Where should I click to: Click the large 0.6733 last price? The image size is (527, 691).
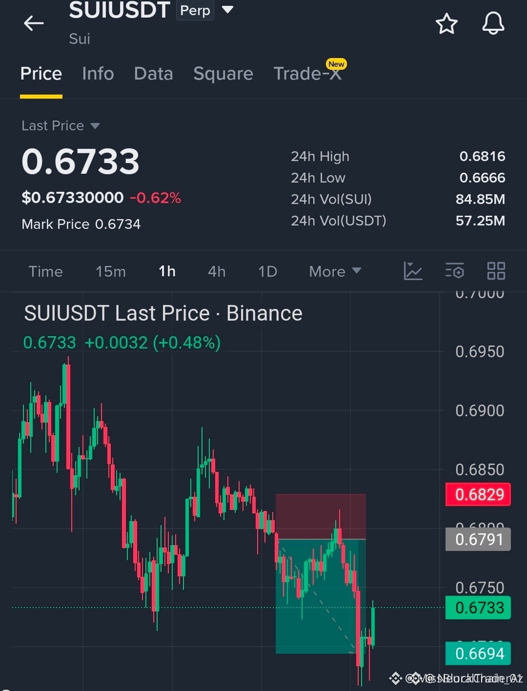[81, 162]
